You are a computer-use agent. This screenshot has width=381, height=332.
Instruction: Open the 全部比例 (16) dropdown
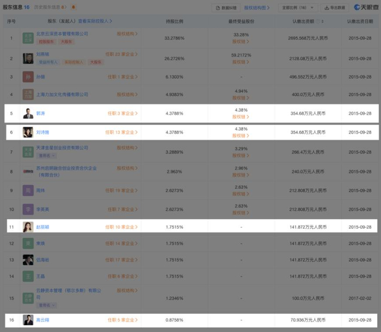coord(297,8)
